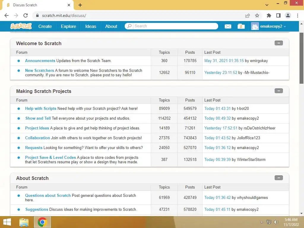The width and height of the screenshot is (304, 228).
Task: Open the Announcements forum
Action: point(40,61)
